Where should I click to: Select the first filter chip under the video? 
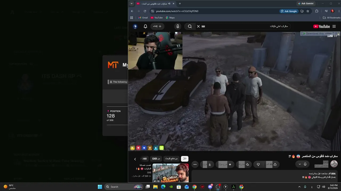[185, 159]
